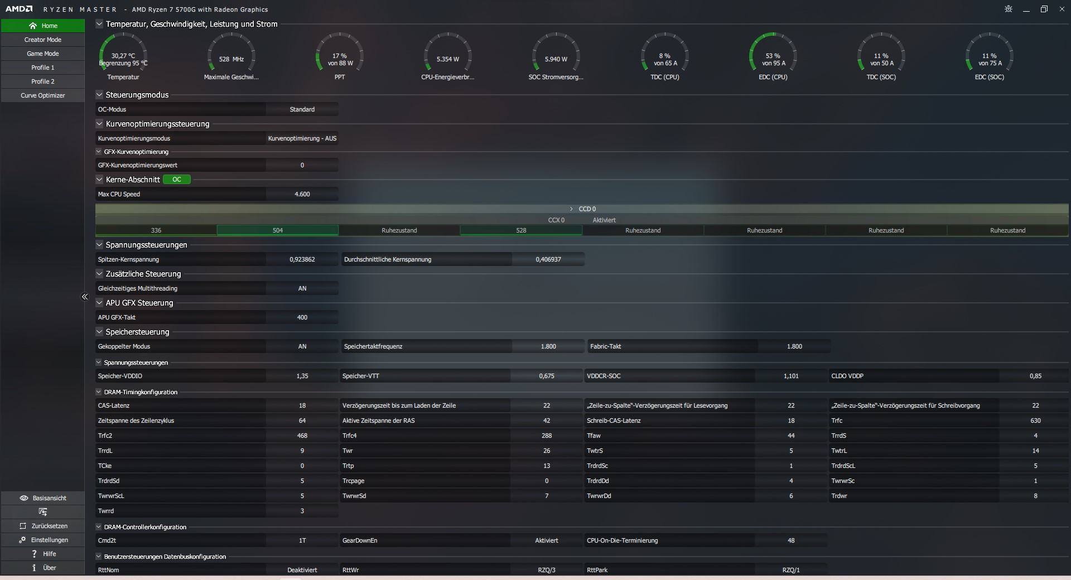Collapse the APU GFX Steuerung section
Viewport: 1071px width, 580px height.
point(99,303)
